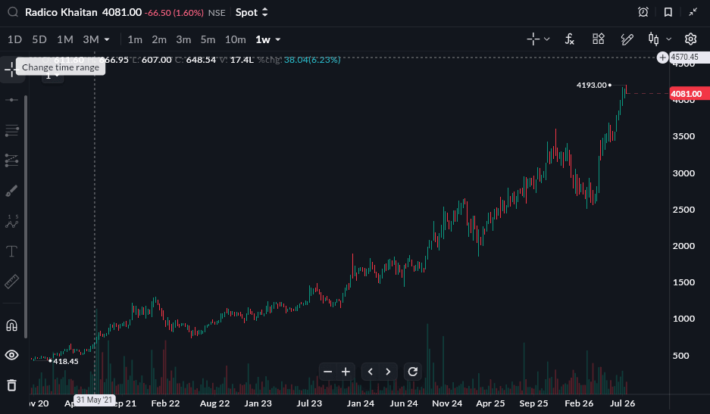Toggle drawings visibility eye icon

tap(12, 355)
